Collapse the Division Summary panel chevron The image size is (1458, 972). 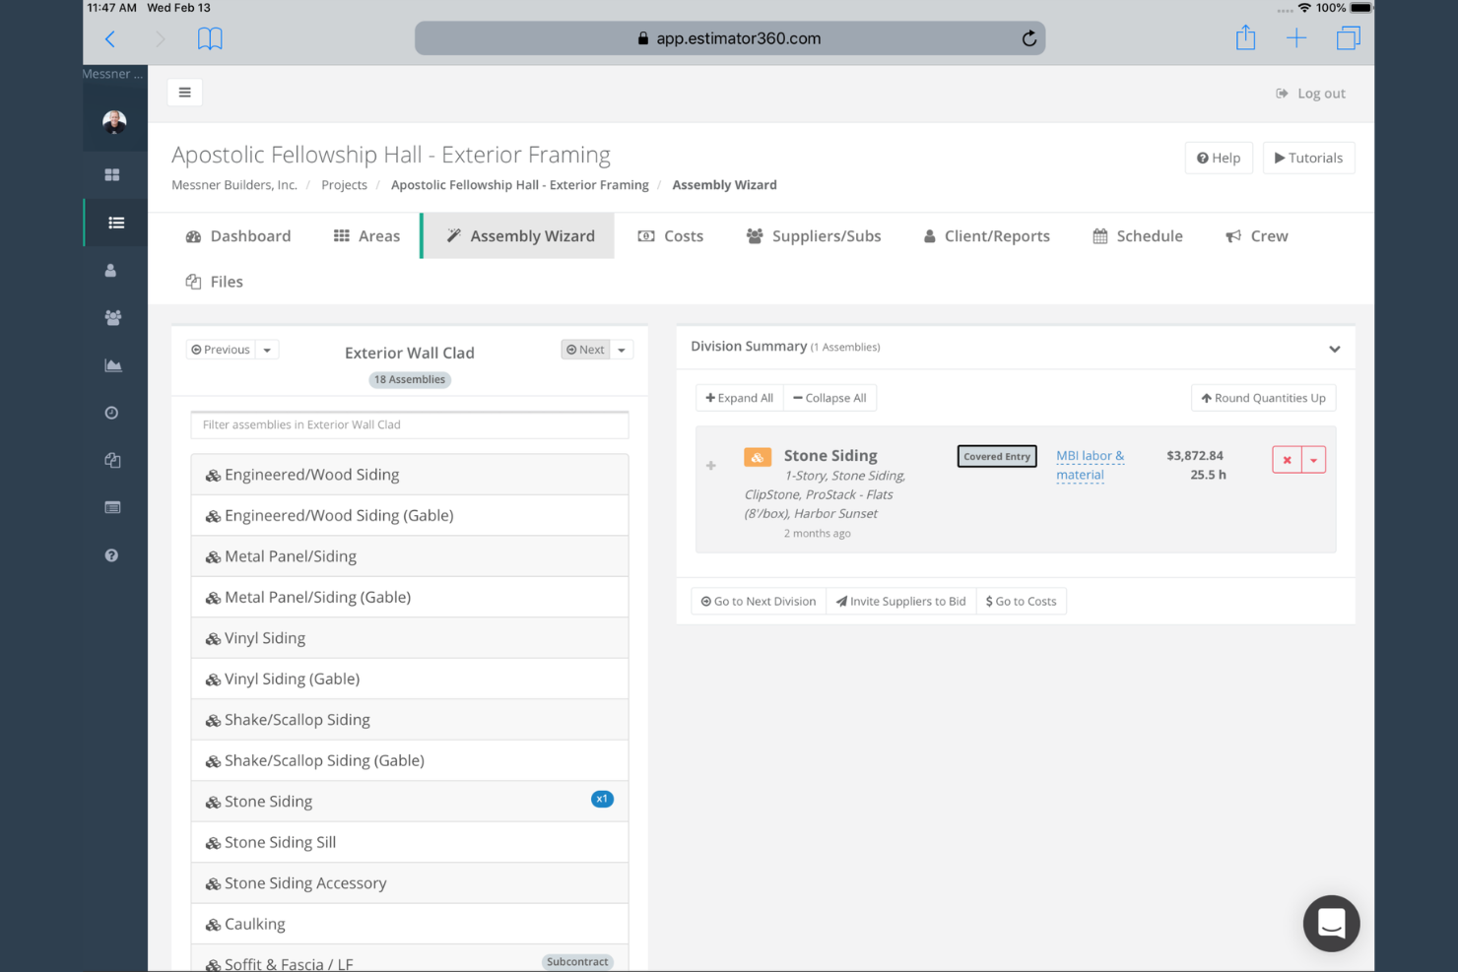(x=1335, y=348)
